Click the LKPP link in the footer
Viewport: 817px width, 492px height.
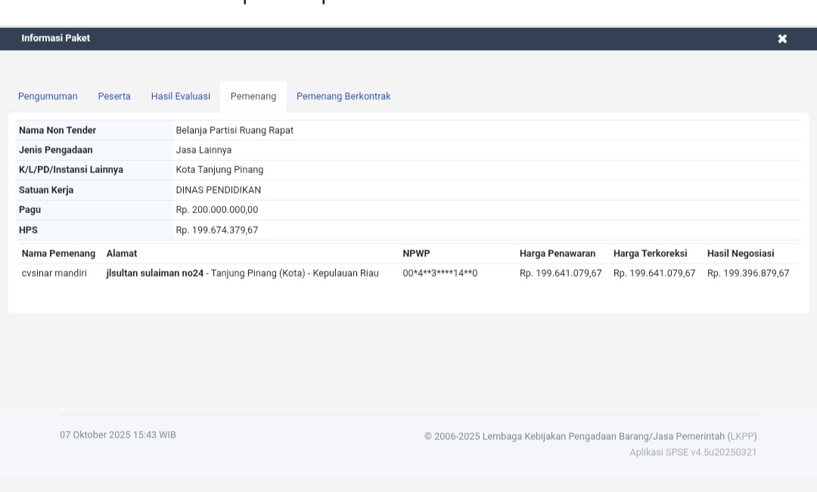click(x=741, y=436)
